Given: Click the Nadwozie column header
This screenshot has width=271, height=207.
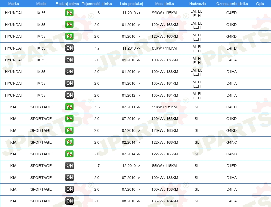Looking at the screenshot, I should (x=197, y=3).
